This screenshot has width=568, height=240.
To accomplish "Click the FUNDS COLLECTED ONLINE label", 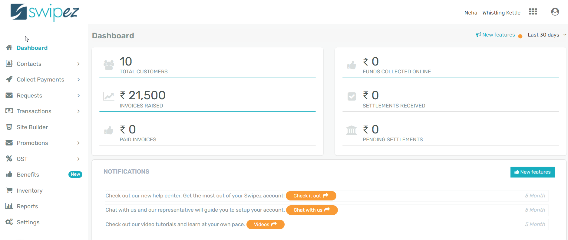I will point(397,72).
